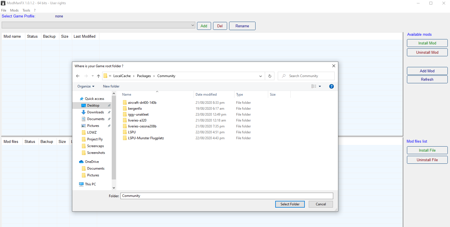
Task: Open pinned Pictures under Quick access
Action: 93,126
